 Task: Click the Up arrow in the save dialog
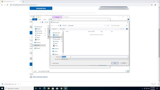[58, 25]
